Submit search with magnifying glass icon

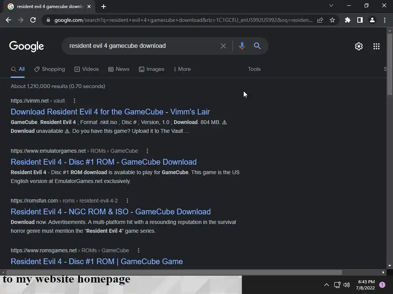tap(257, 46)
